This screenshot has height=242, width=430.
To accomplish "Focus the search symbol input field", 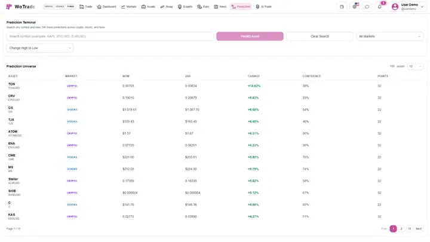I will point(110,36).
